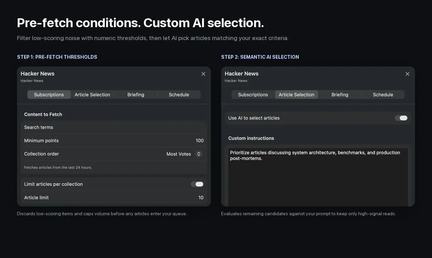Image resolution: width=432 pixels, height=258 pixels.
Task: Click the Collection order label
Action: tap(41, 154)
